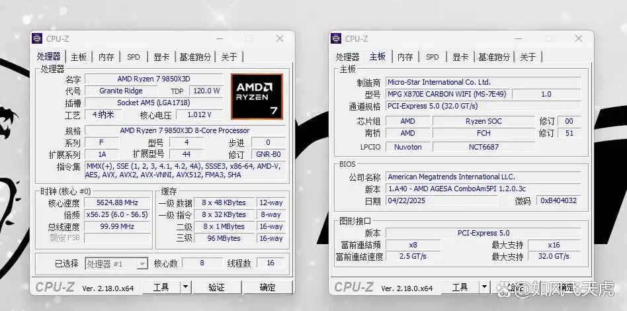Select 主板 tab in right CPU-Z window
The height and width of the screenshot is (311, 627).
pyautogui.click(x=378, y=56)
